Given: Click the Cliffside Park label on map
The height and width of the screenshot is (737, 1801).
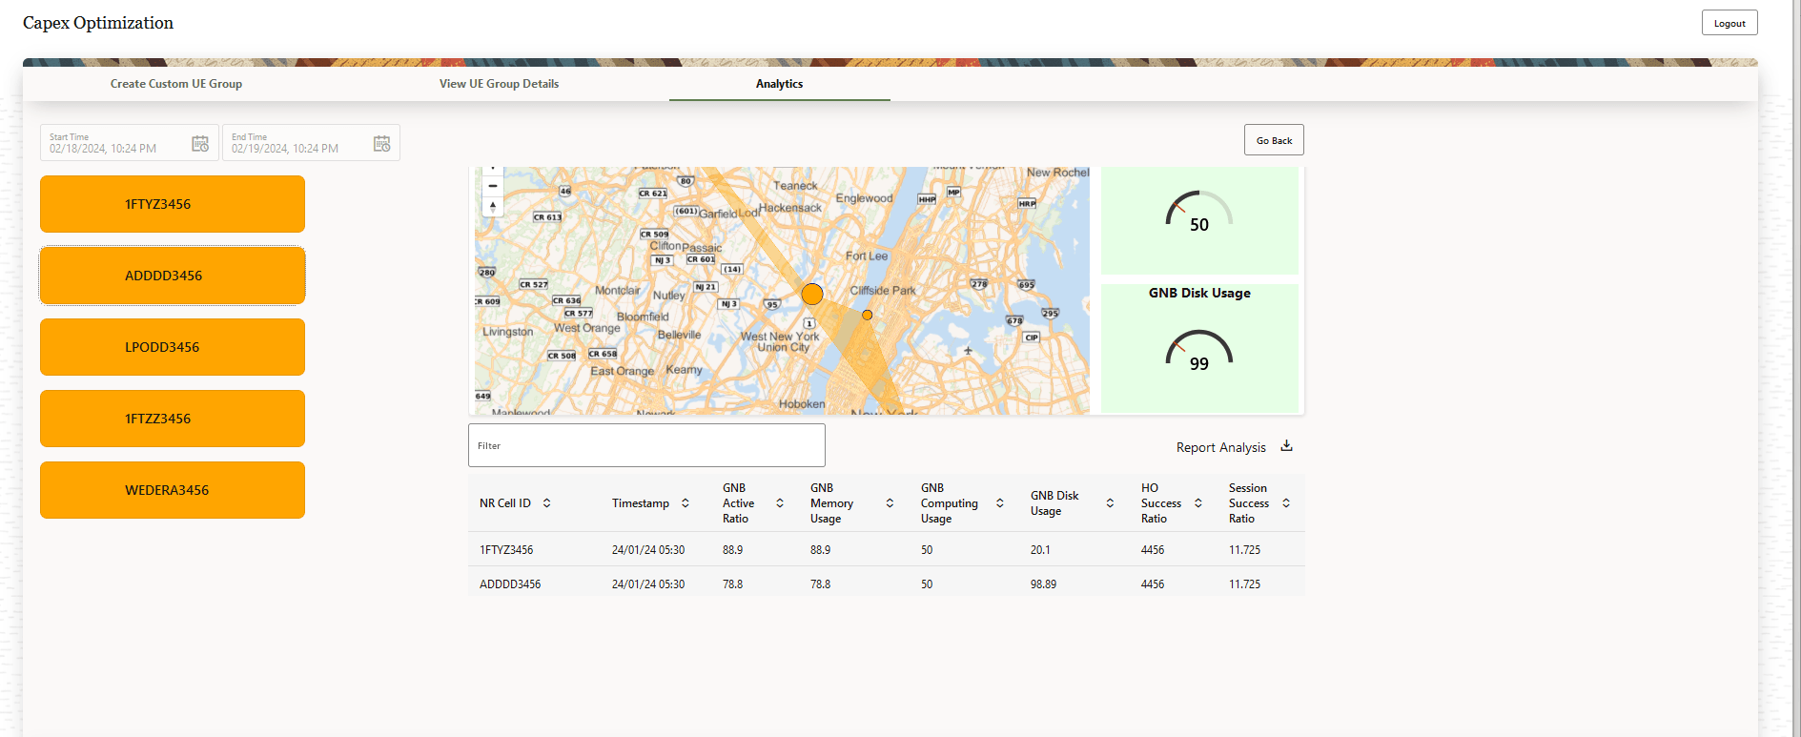Looking at the screenshot, I should tap(883, 290).
